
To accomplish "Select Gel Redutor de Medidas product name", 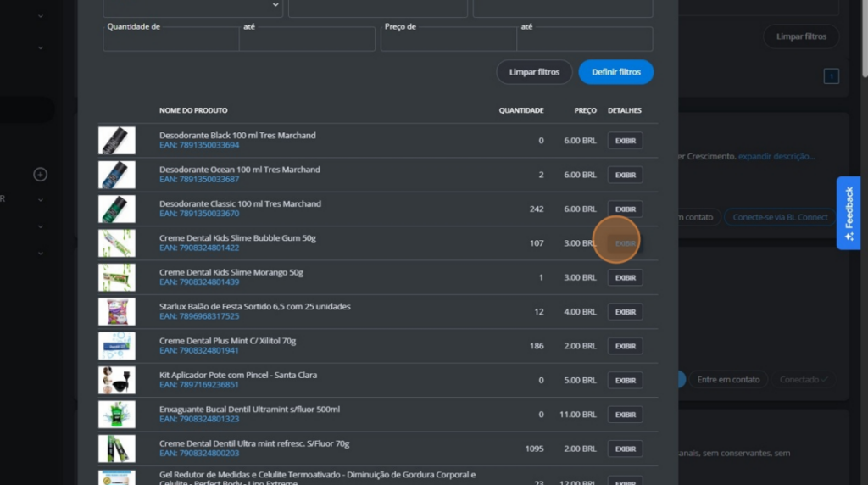I will tap(317, 479).
